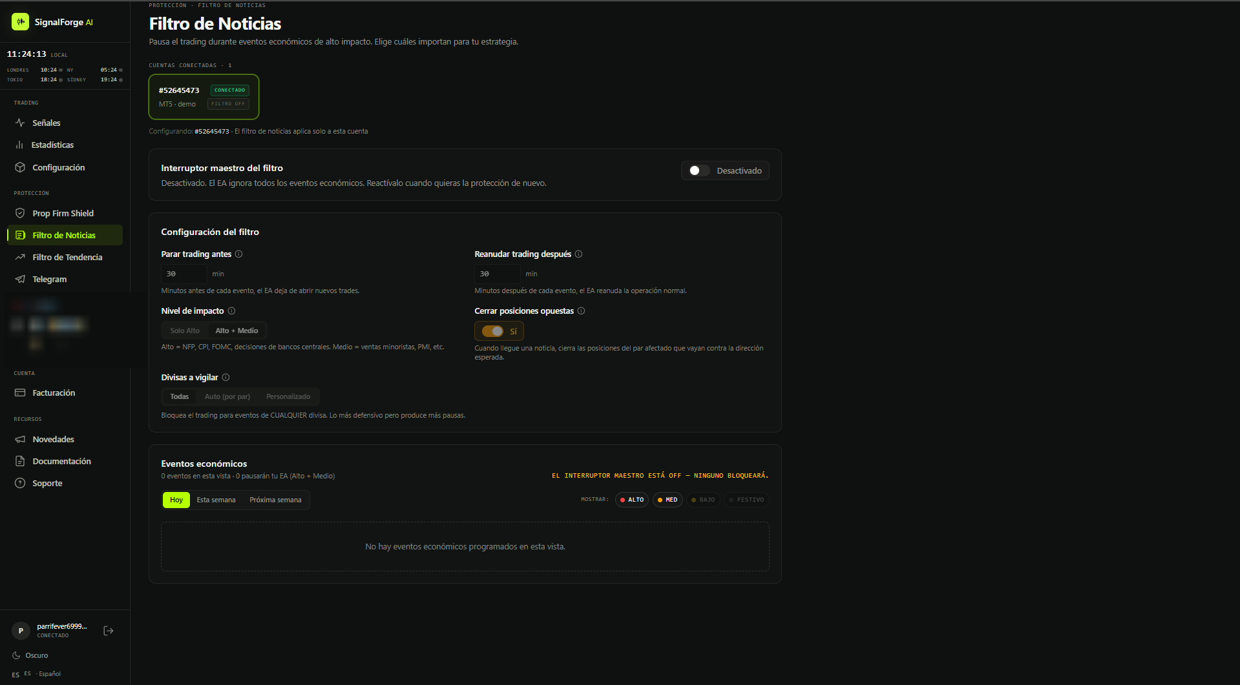
Task: Click the Londres 10:24 clock entry
Action: (x=34, y=70)
